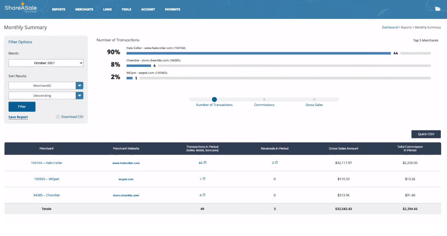
Task: Click the $2,250.00 commission value
Action: [410, 163]
